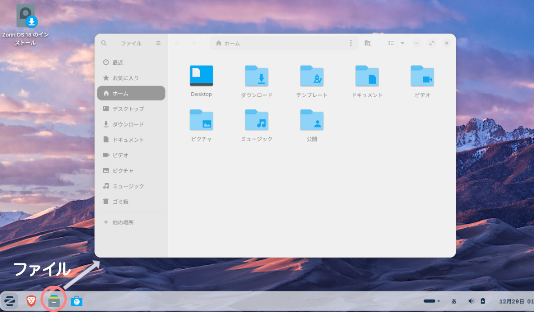Open the テンプレート folder
Viewport: 534px width, 312px height.
point(311,76)
